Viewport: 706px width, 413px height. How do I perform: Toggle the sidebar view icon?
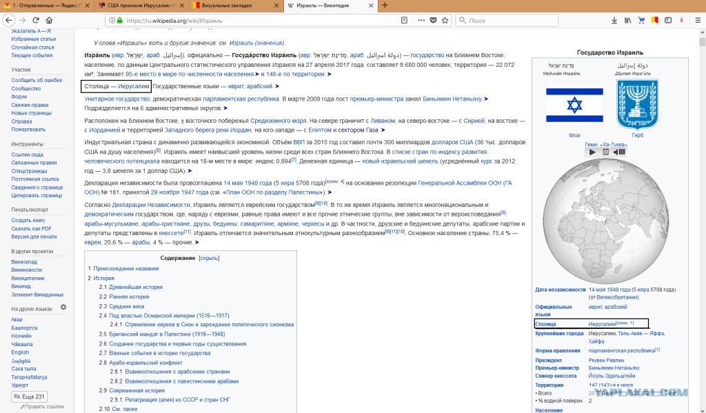click(668, 20)
